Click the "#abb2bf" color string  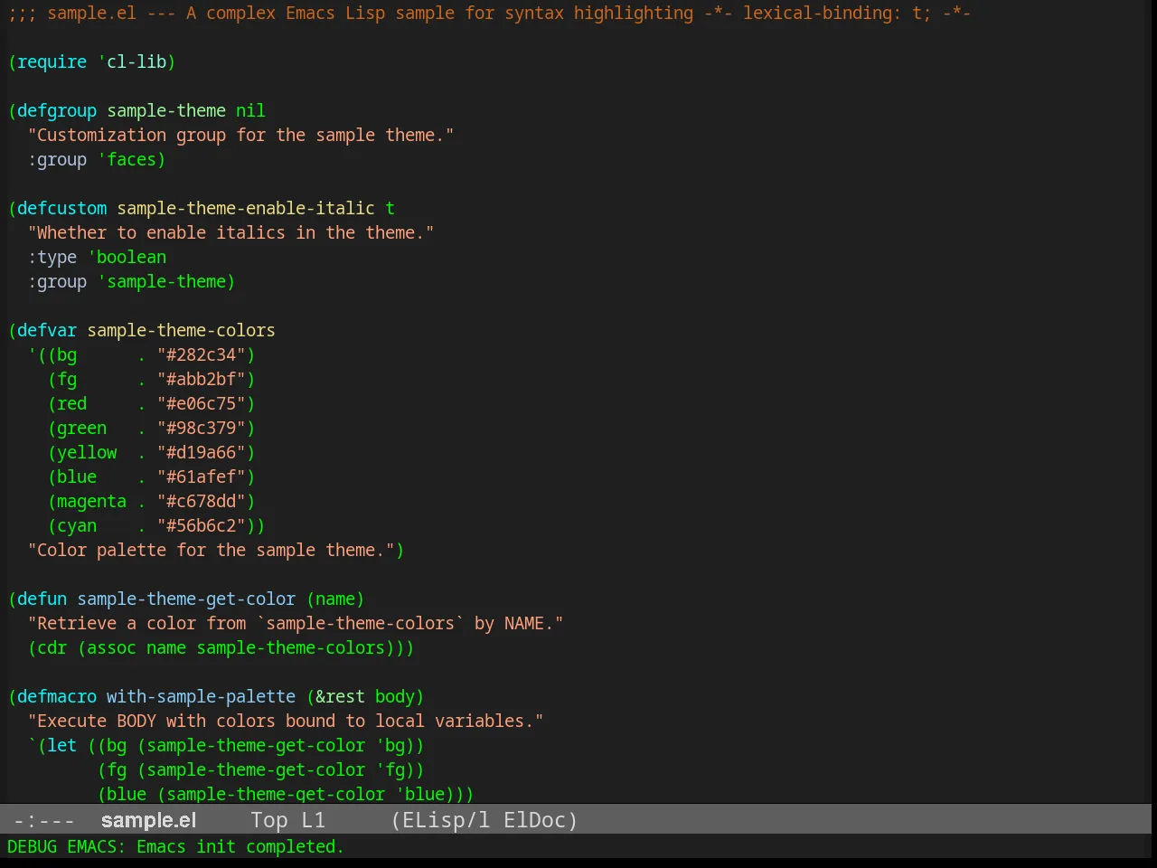click(x=202, y=379)
